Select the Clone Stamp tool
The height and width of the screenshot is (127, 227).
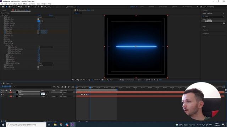(39, 7)
